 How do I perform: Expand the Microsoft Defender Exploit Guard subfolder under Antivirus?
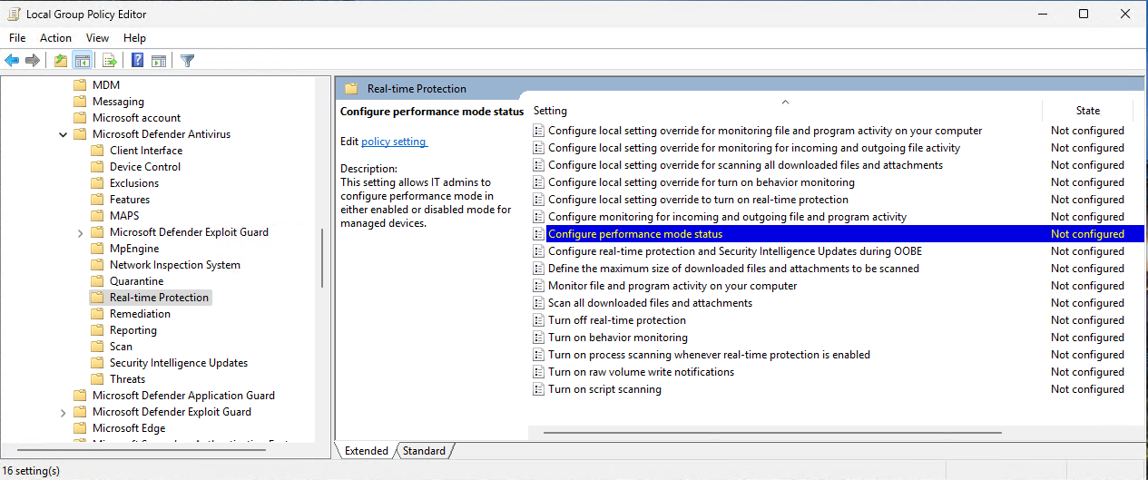click(81, 232)
